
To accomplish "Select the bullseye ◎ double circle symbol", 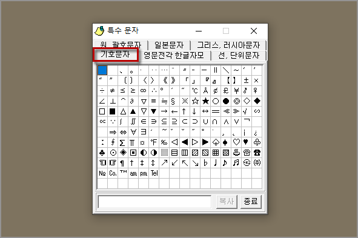I will (x=236, y=101).
